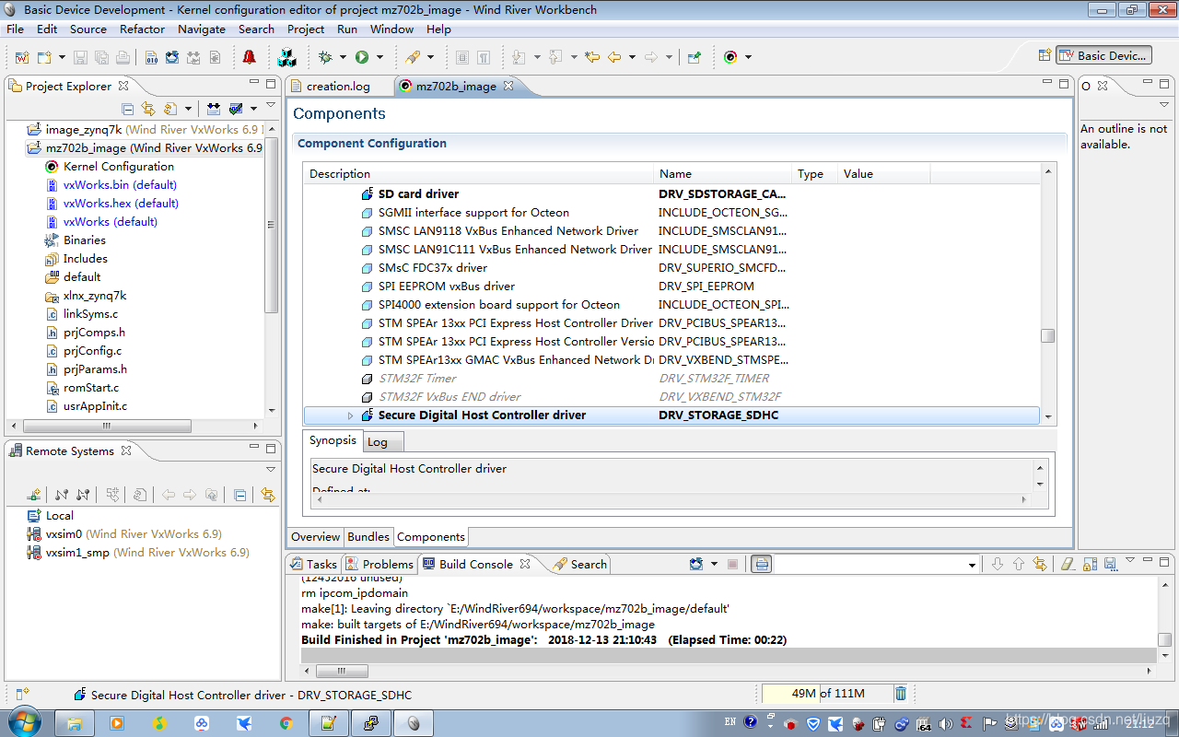The height and width of the screenshot is (737, 1179).
Task: Define a new connection in Remote Systems
Action: point(34,495)
